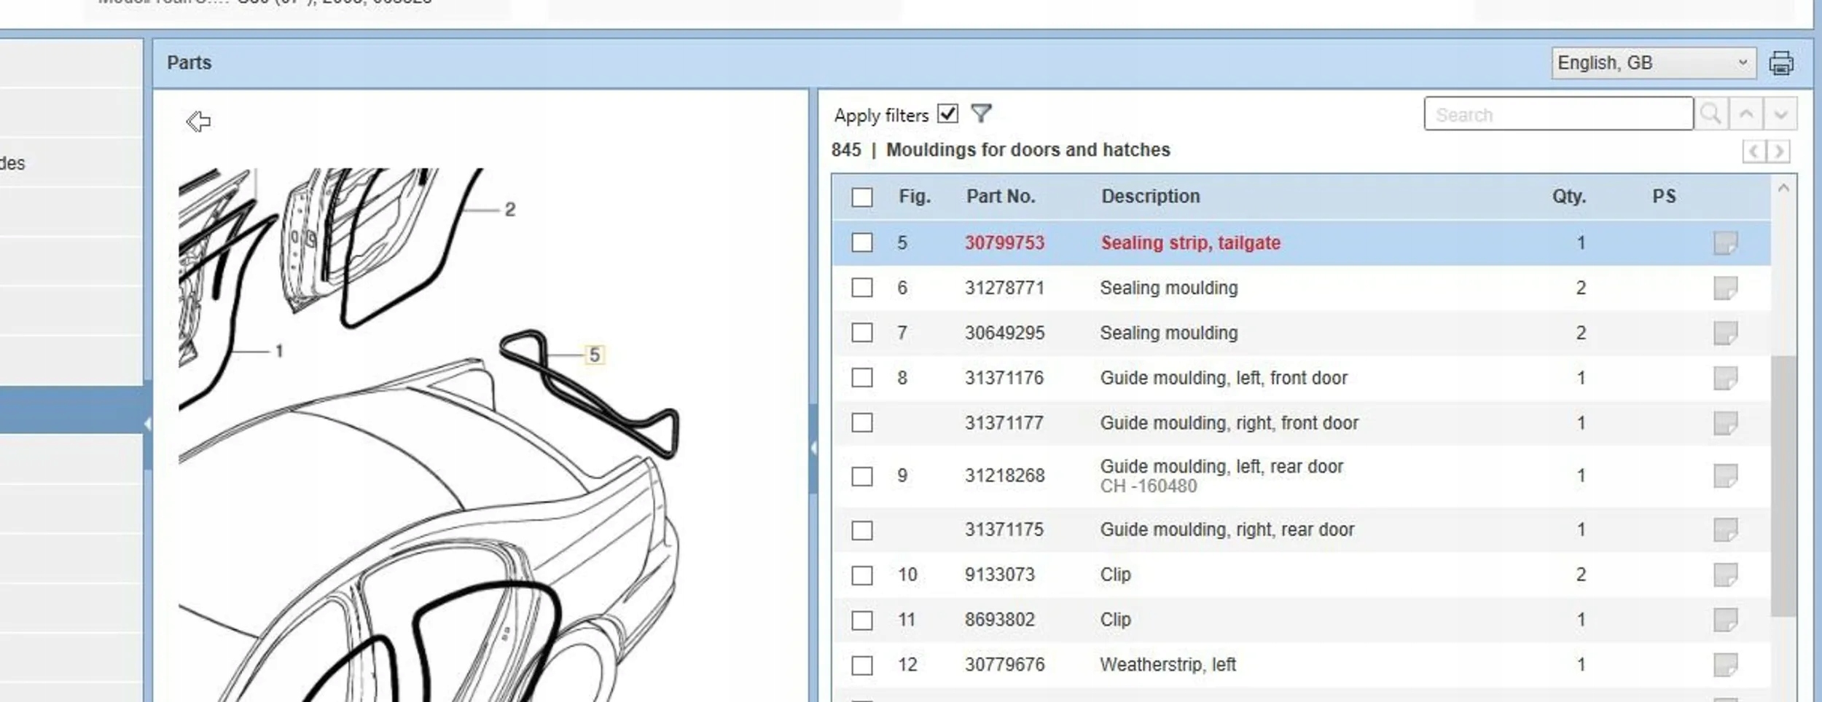The height and width of the screenshot is (702, 1822).
Task: Go to next parts section
Action: (x=1779, y=151)
